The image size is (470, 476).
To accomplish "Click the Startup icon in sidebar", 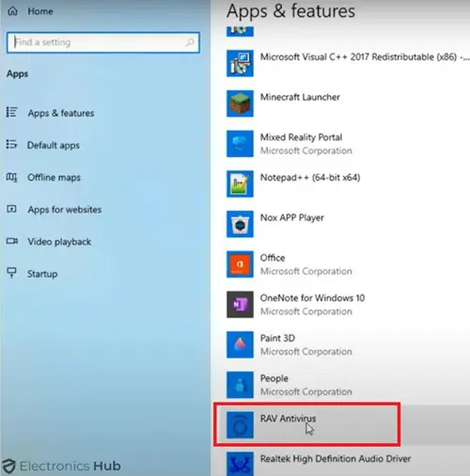I will tap(12, 273).
